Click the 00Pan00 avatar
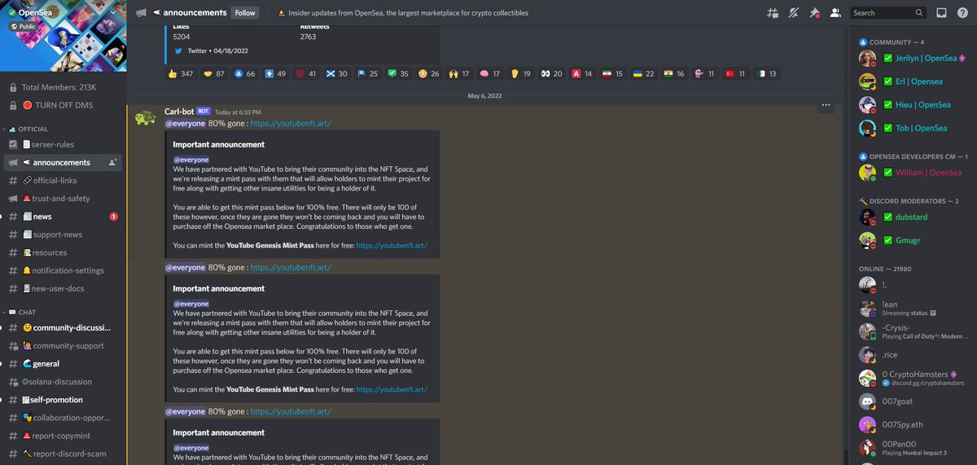The height and width of the screenshot is (465, 977). point(868,447)
